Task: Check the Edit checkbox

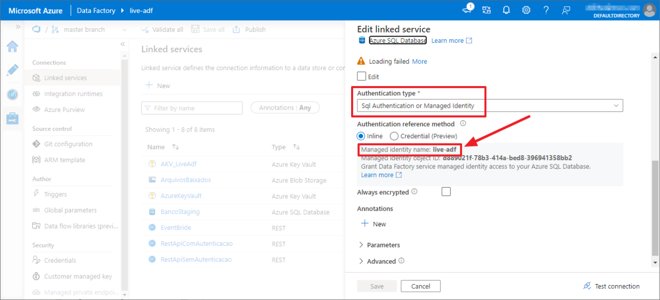Action: coord(361,76)
